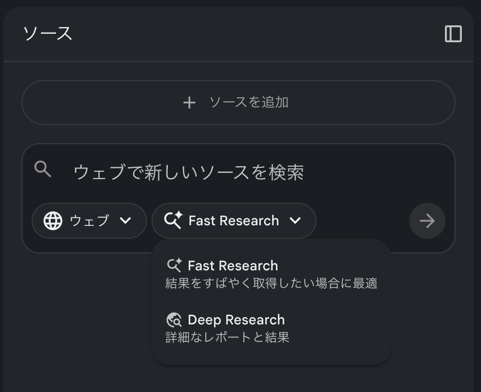Open the ウェブ source type dropdown
Screen dimensions: 481x392
(x=89, y=221)
